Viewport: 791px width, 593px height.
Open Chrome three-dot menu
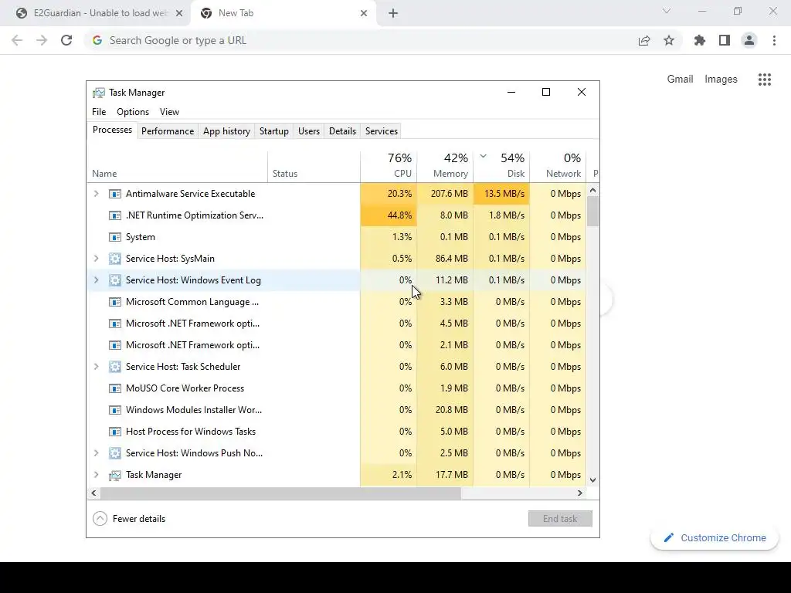point(774,40)
